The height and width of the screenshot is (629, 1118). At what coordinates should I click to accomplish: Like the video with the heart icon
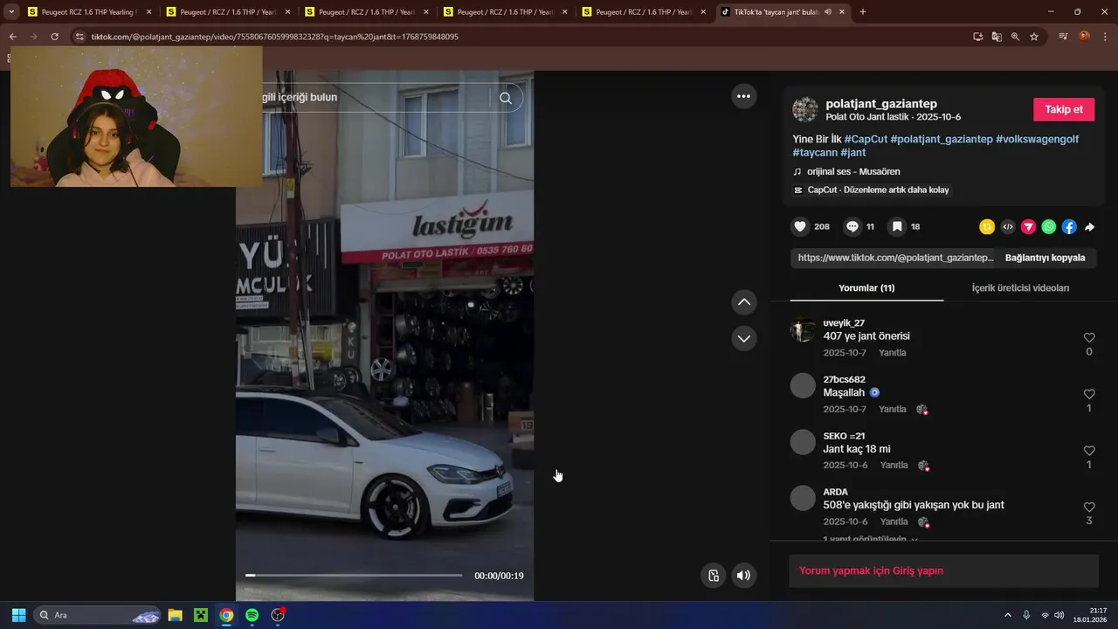800,227
